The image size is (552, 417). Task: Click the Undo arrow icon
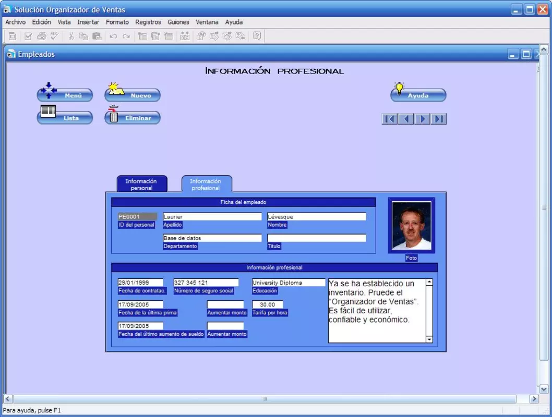[113, 36]
